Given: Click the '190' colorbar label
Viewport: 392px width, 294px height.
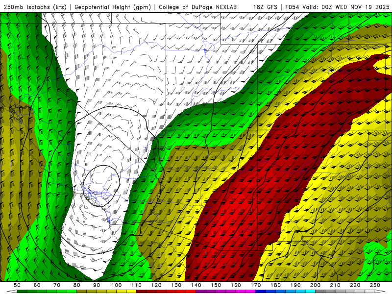Looking at the screenshot, I should tap(295, 285).
